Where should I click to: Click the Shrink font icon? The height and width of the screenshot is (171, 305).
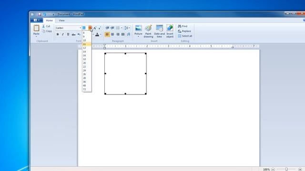(x=100, y=28)
